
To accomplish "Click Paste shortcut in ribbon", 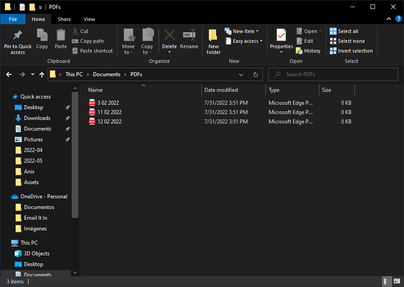I will click(92, 51).
